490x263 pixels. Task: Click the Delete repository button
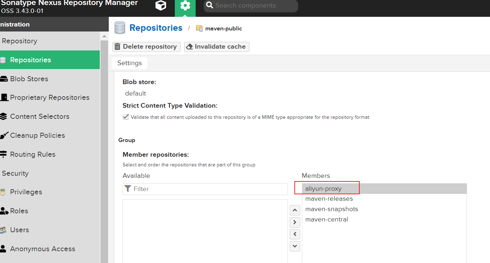coord(146,47)
